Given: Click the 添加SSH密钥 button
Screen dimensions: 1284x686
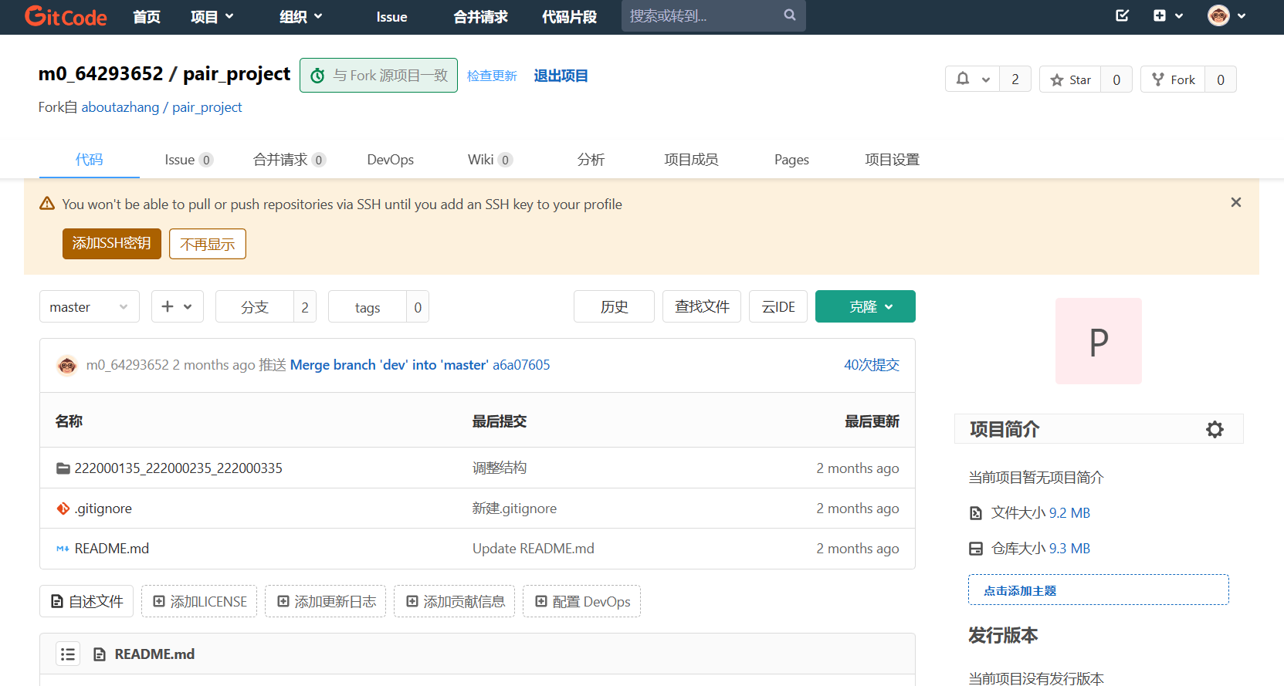Looking at the screenshot, I should tap(111, 244).
